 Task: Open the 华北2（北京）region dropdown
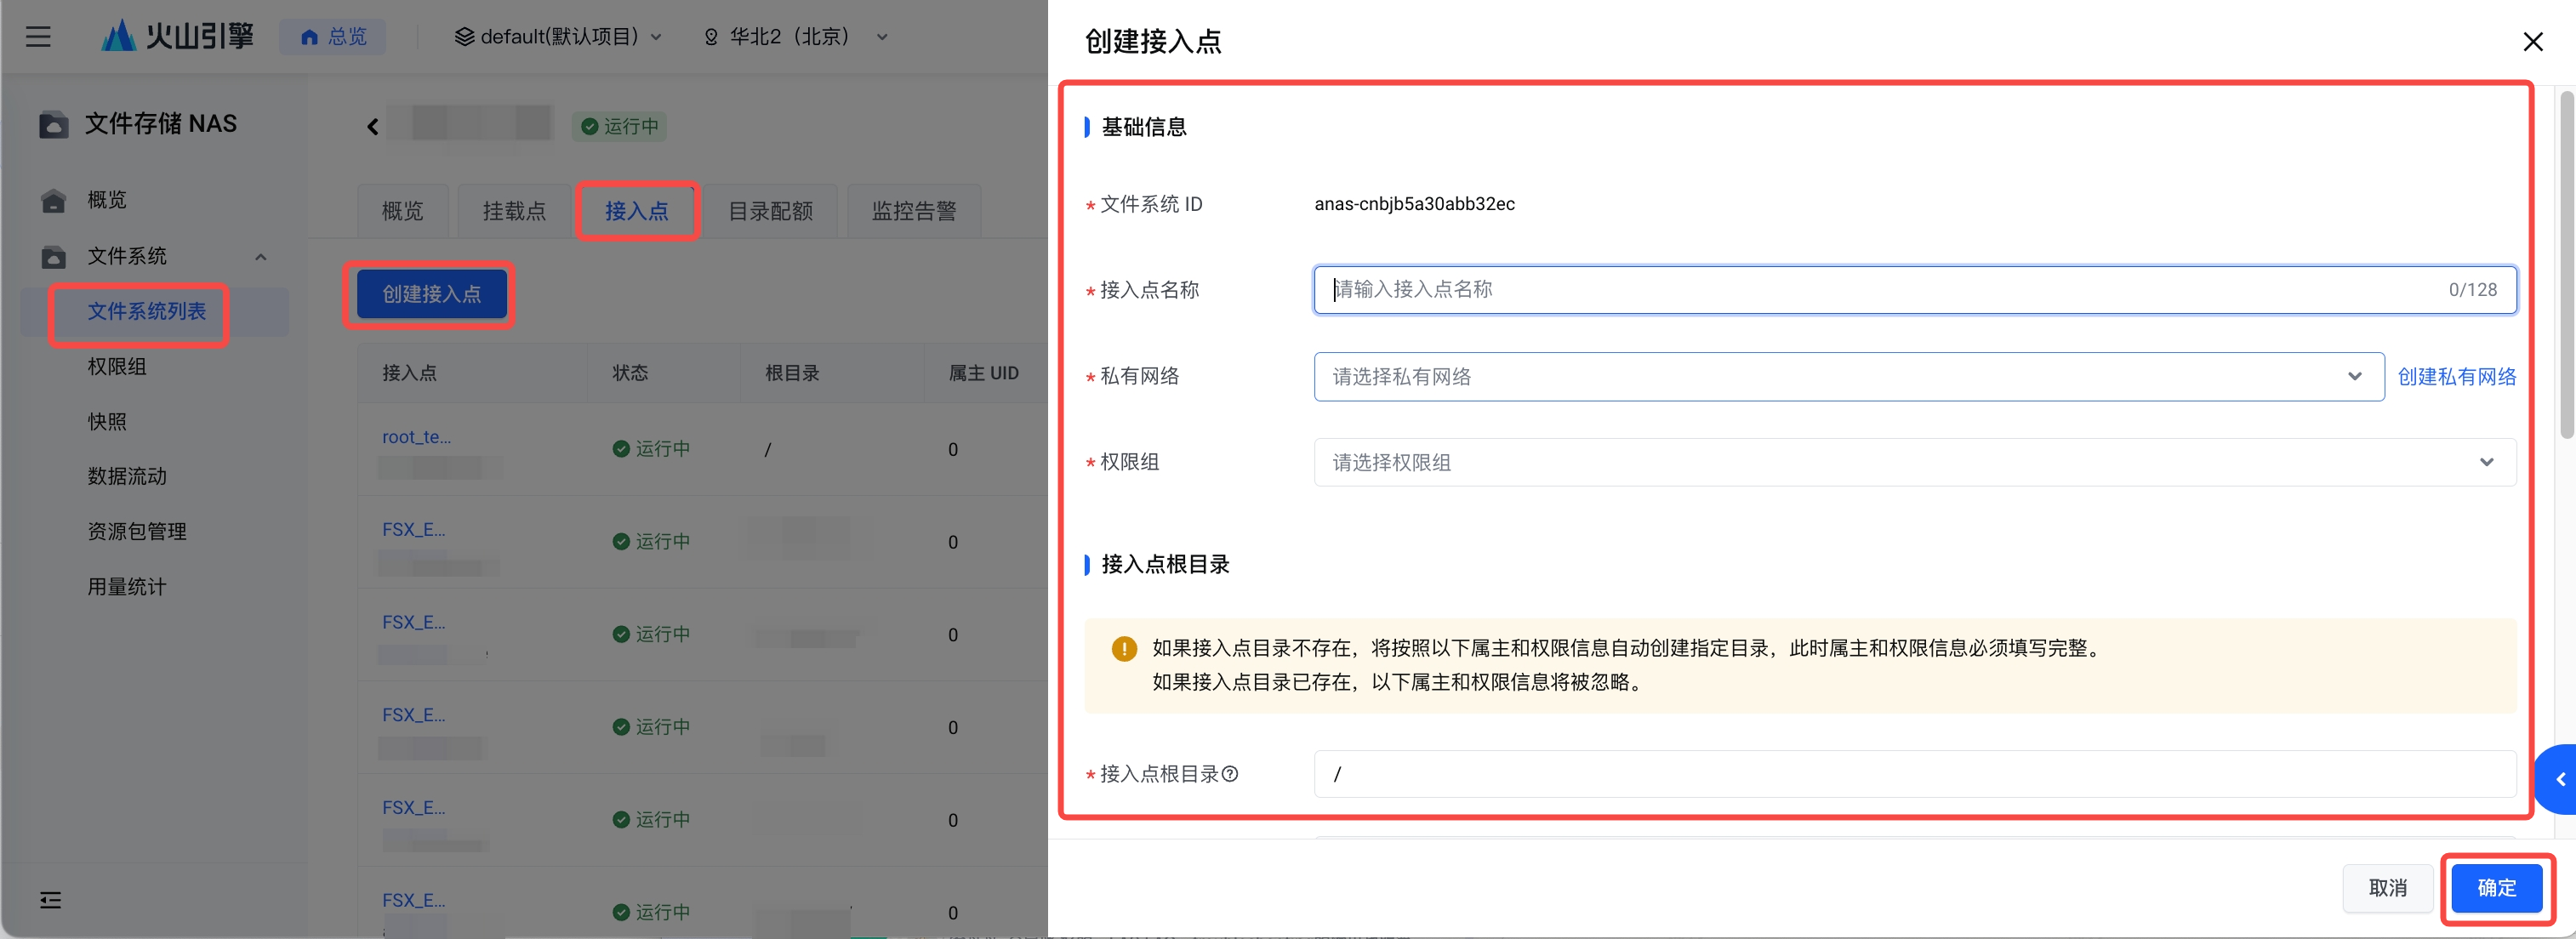[796, 37]
